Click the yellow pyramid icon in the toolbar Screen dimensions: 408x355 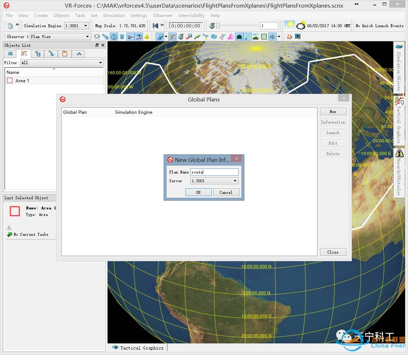[x=147, y=37]
